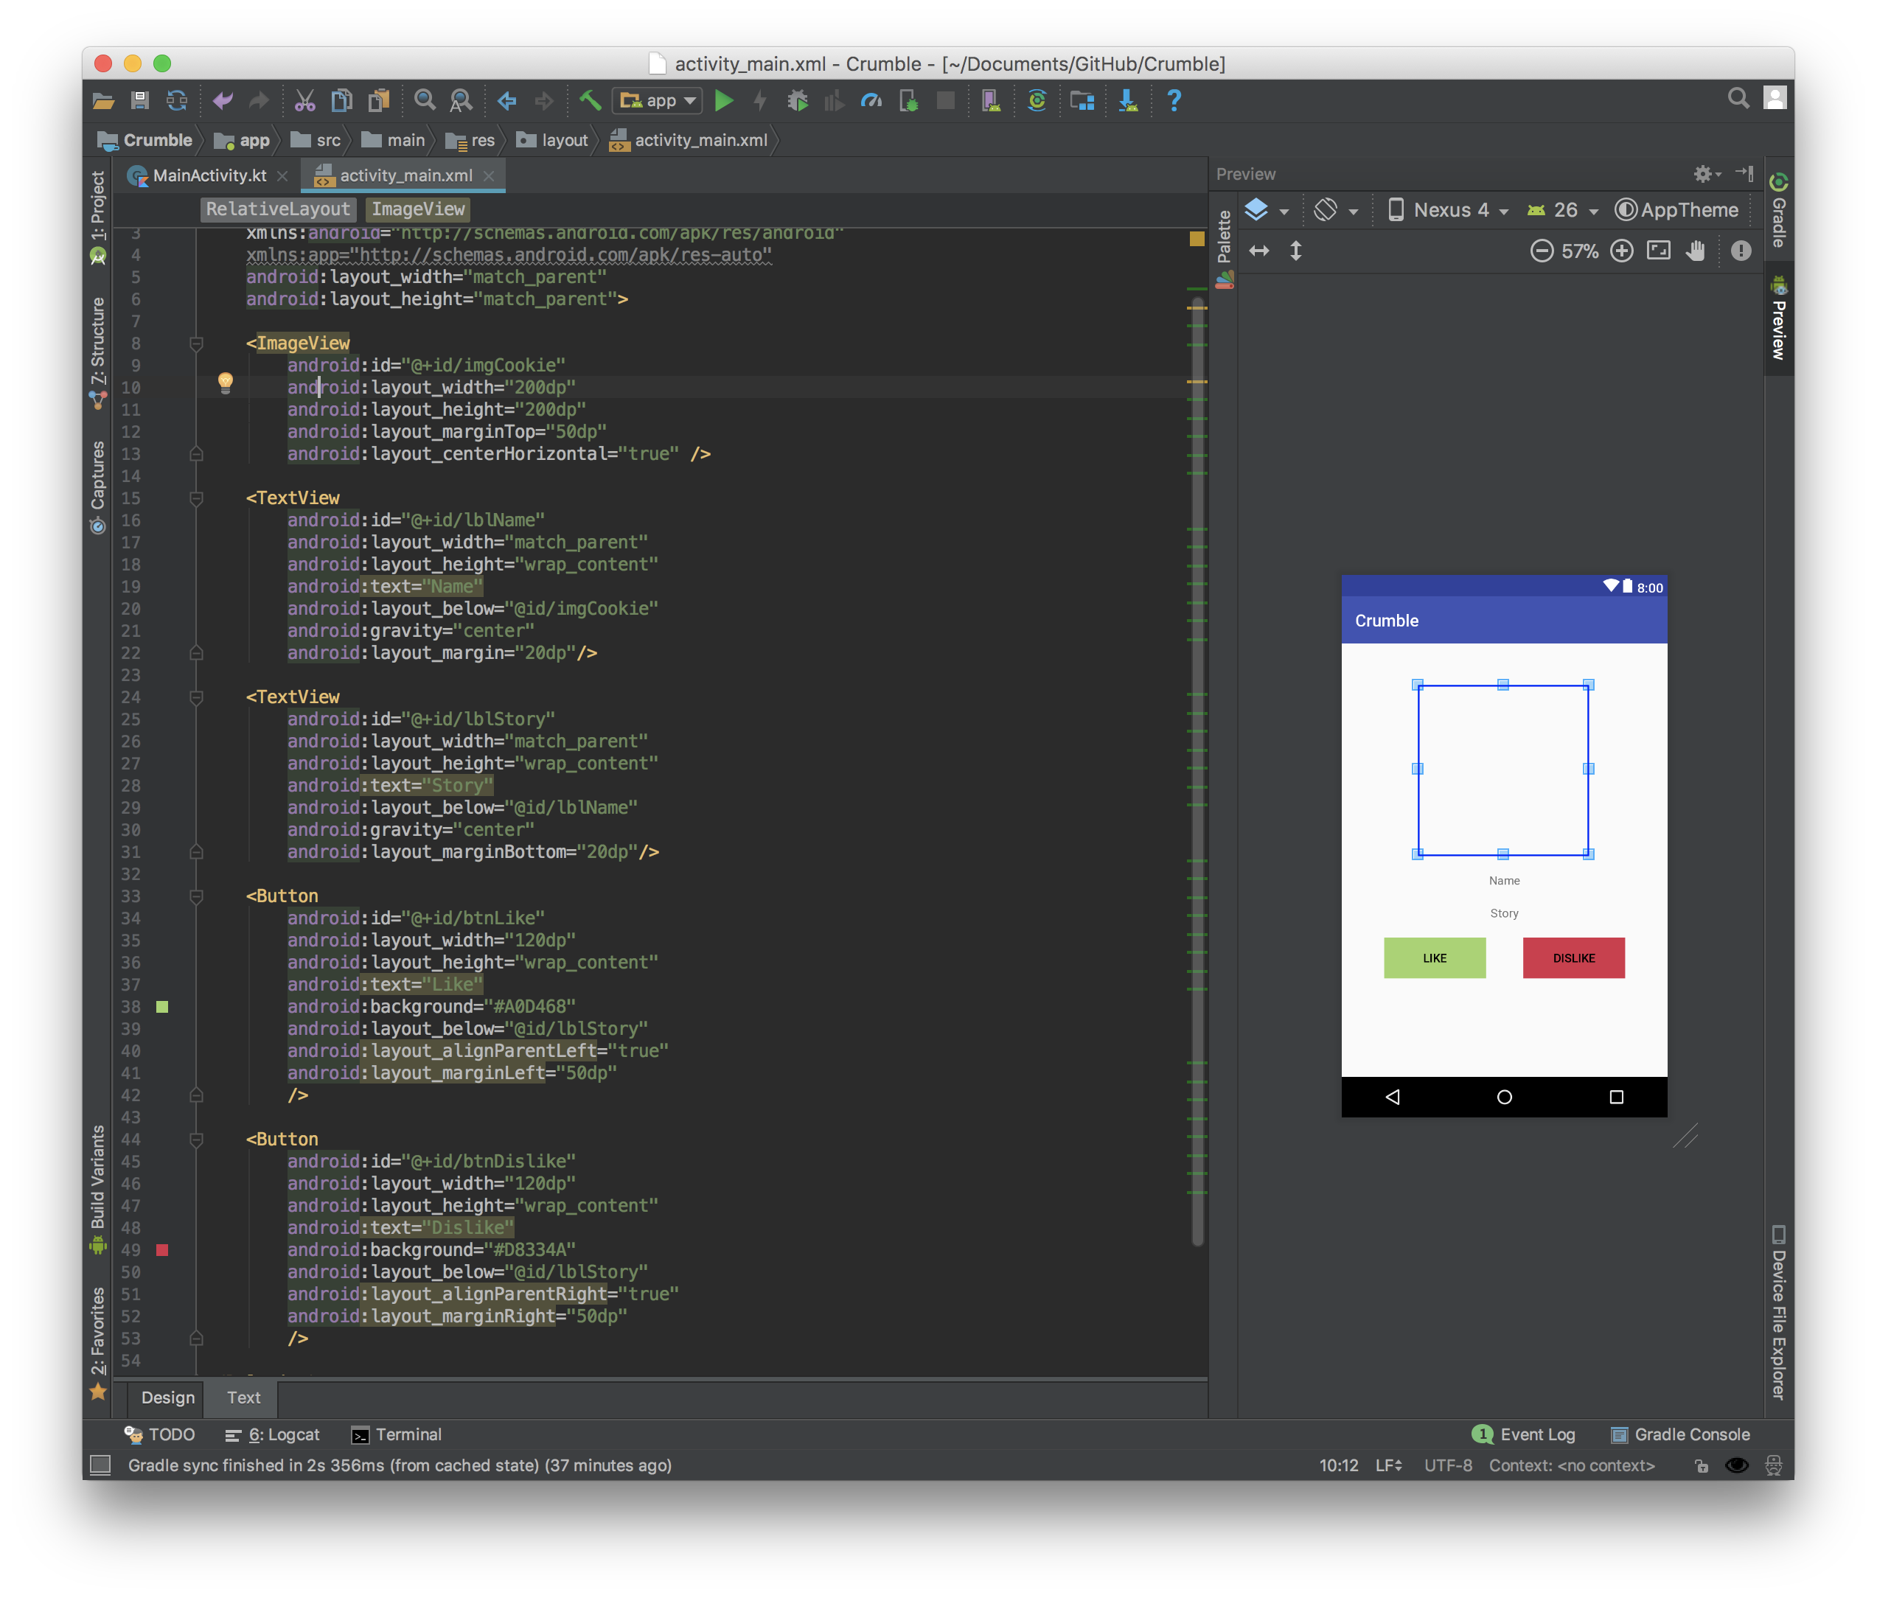Screen dimensions: 1877x1598
Task: Click Sync Project with Gradle Files icon
Action: pos(1037,100)
